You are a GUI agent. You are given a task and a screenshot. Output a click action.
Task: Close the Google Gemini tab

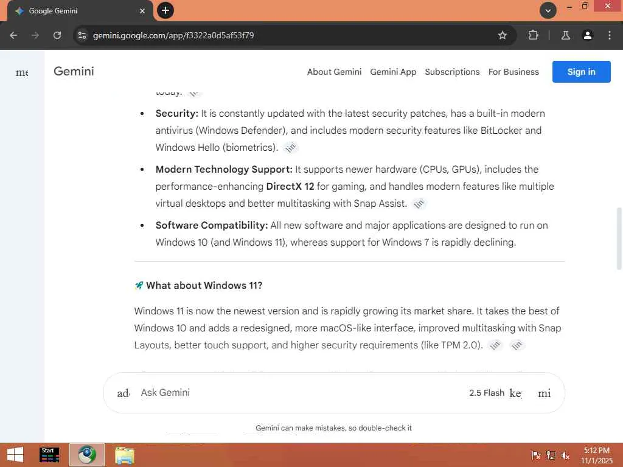(x=142, y=11)
